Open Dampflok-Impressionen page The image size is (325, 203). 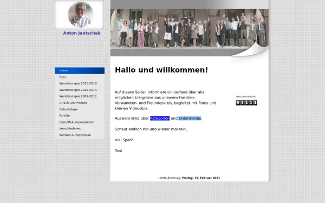coord(80,122)
